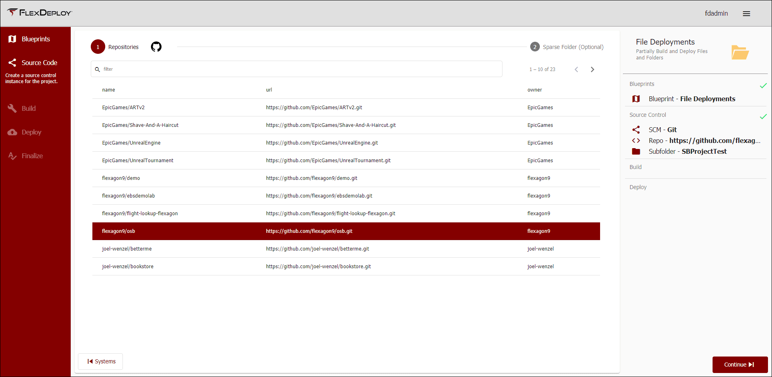Click the File Deployments heading
Image resolution: width=772 pixels, height=377 pixels.
665,42
